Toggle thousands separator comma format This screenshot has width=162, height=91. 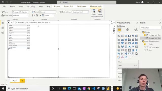click(x=40, y=15)
